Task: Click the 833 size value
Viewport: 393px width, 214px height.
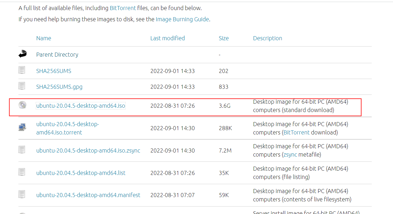Action: pyautogui.click(x=224, y=87)
